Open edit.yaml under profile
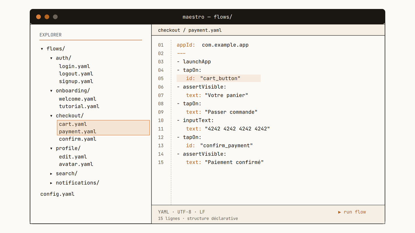Image resolution: width=415 pixels, height=233 pixels. click(73, 157)
